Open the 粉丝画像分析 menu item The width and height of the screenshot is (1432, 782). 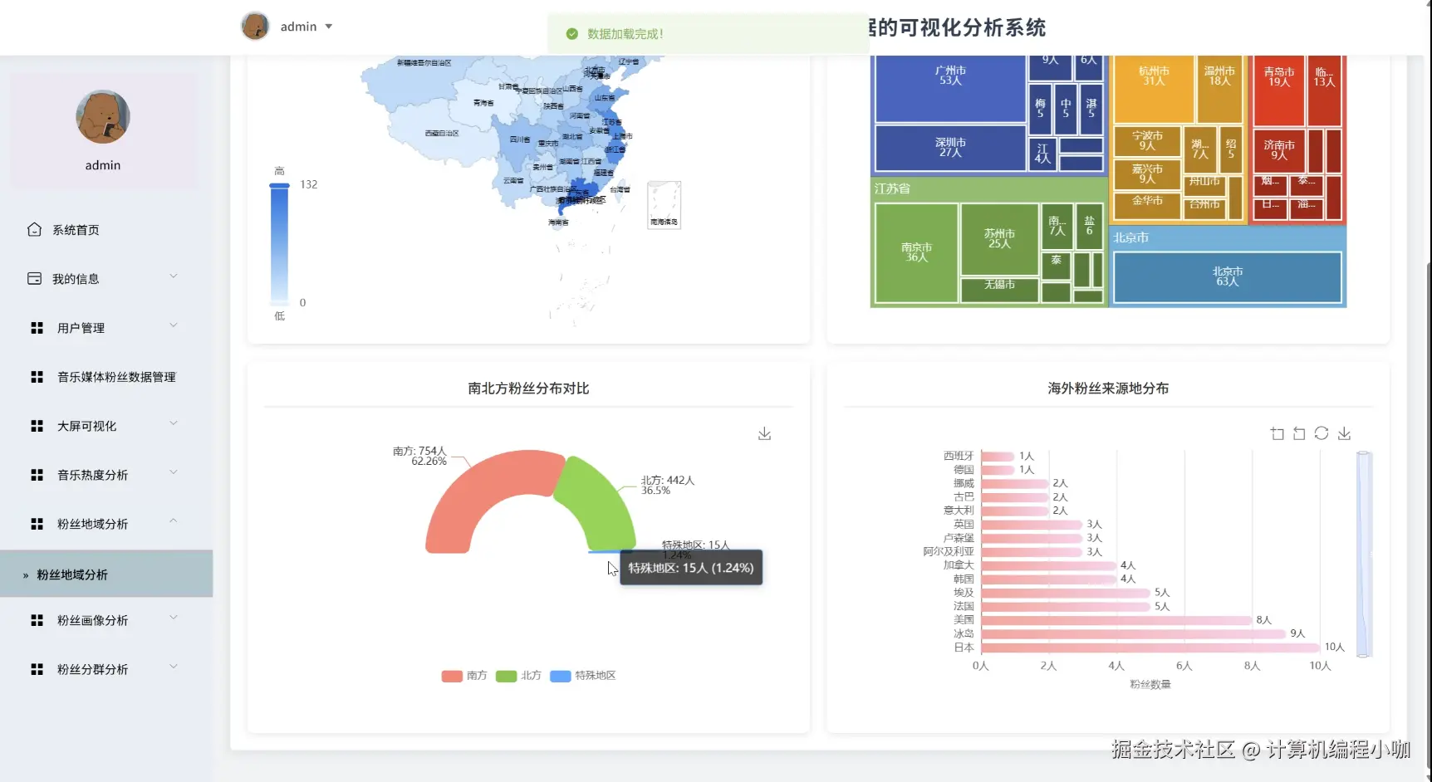pyautogui.click(x=92, y=619)
